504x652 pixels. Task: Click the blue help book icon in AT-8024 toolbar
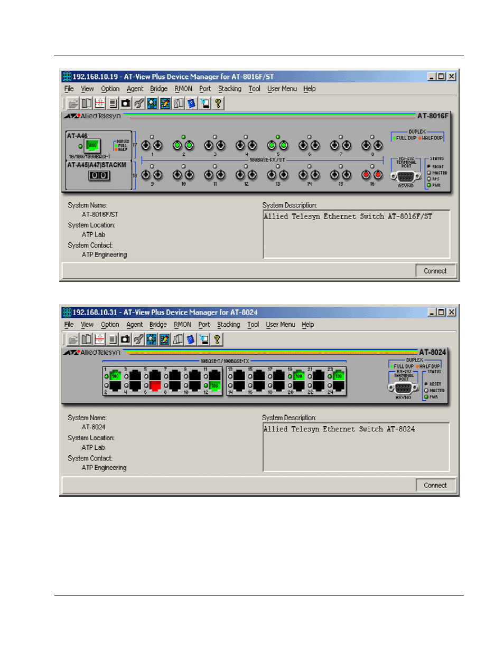click(x=191, y=339)
